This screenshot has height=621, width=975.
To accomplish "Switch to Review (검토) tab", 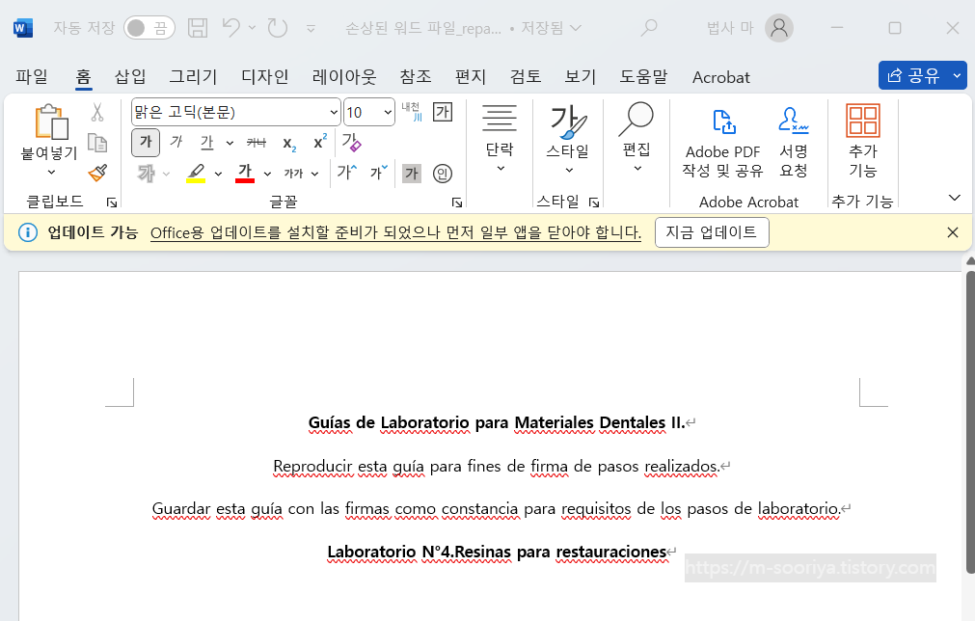I will [526, 76].
